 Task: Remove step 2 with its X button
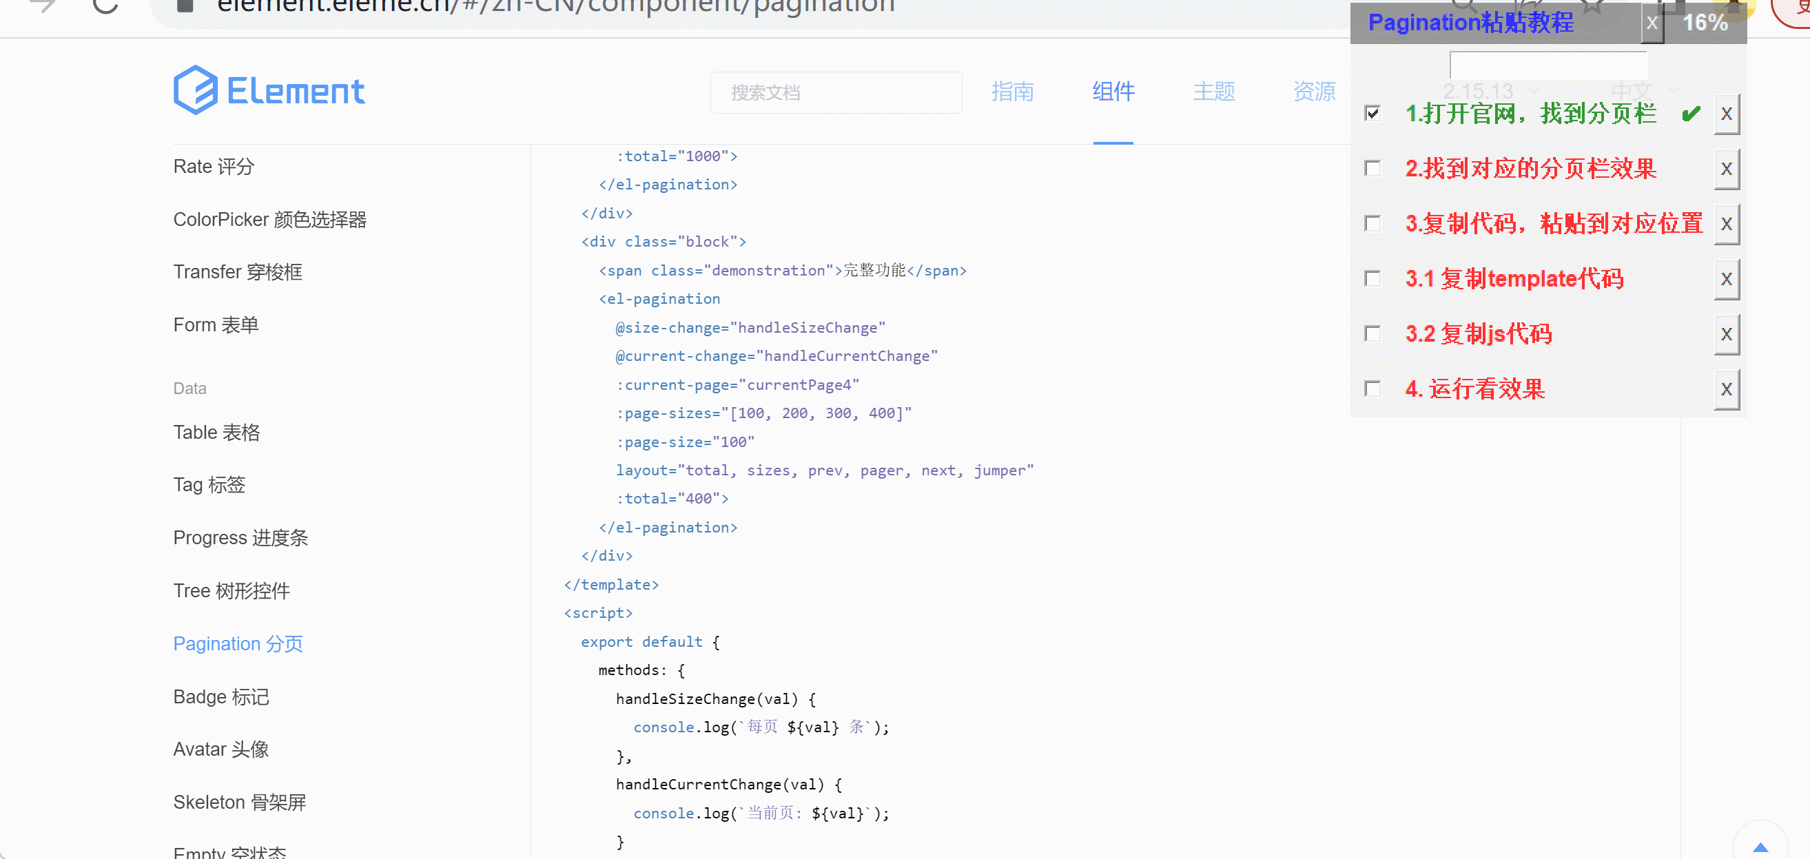point(1727,169)
